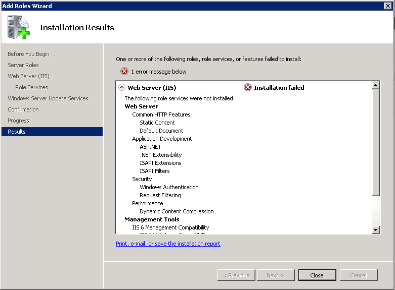Screen dimensions: 395x290
Task: Click the 'ASP.NET' entry
Action: [150, 147]
